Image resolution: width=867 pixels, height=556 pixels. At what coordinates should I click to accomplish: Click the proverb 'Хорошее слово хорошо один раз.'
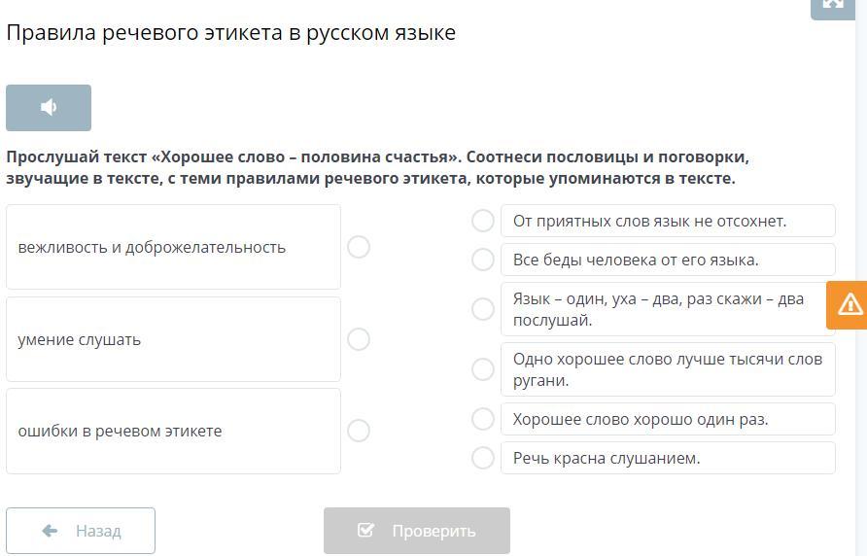(667, 419)
